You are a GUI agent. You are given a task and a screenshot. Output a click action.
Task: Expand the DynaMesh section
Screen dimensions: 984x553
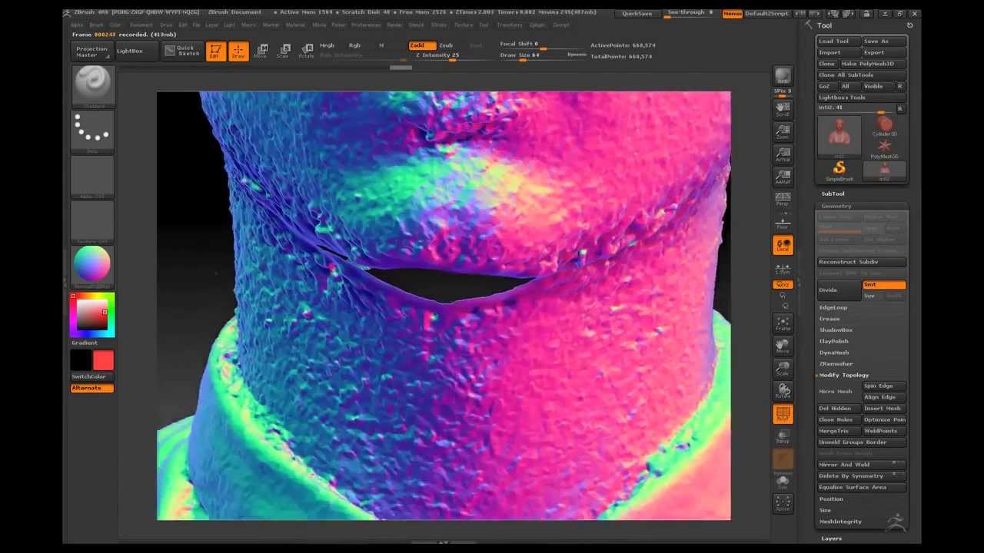(834, 353)
